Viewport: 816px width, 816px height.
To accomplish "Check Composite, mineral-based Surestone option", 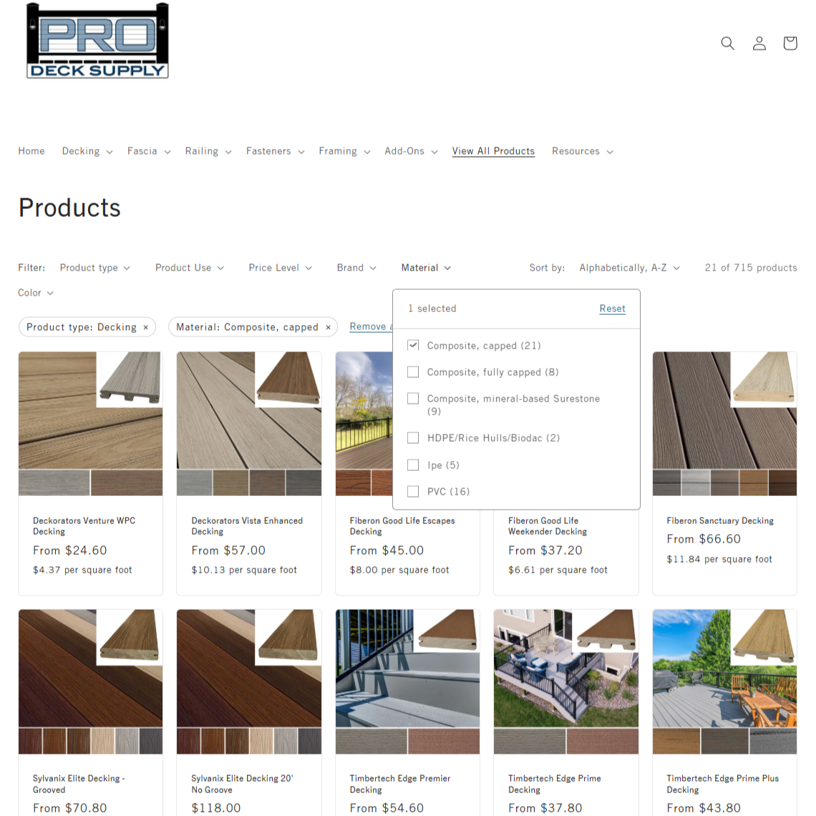I will [x=413, y=398].
